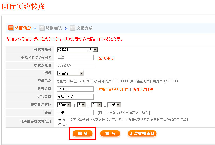This screenshot has height=145, width=215.
Task: Open the month dropdown showing 8
Action: tap(83, 105)
